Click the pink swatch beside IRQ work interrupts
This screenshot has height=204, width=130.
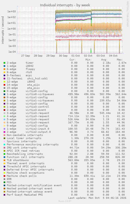click(4, 148)
